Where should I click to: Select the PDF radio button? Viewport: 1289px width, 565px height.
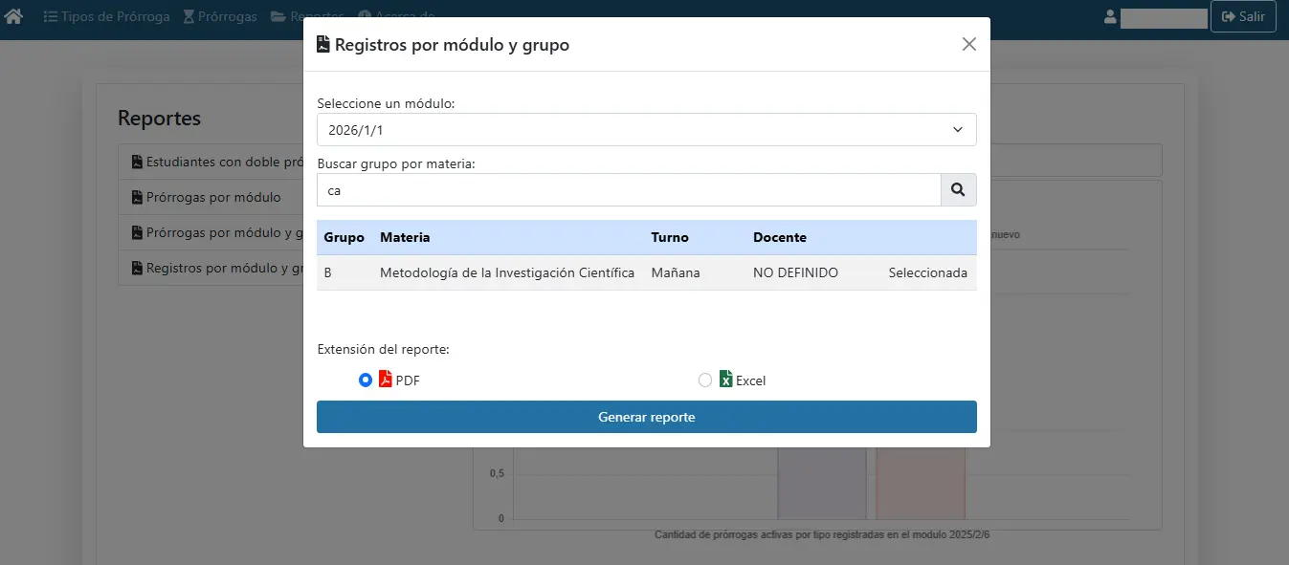366,380
